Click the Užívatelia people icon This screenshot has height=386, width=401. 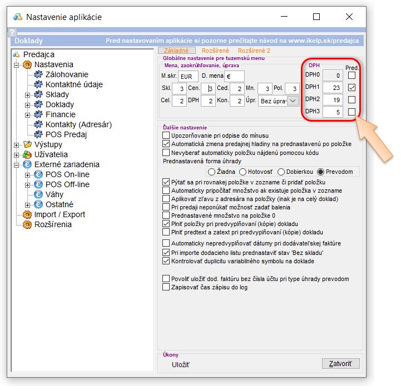27,154
